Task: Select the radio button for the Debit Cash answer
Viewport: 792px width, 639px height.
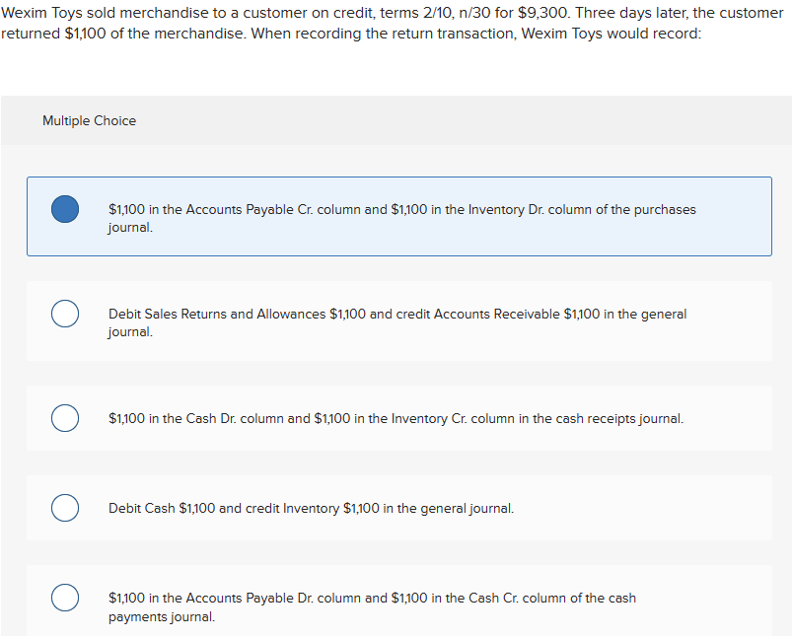Action: pos(64,508)
